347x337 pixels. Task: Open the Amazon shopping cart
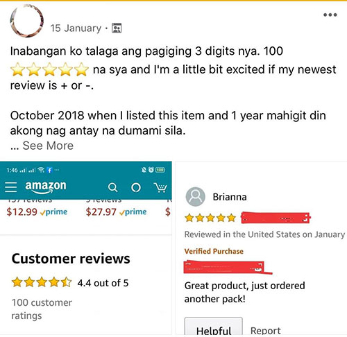click(x=160, y=187)
